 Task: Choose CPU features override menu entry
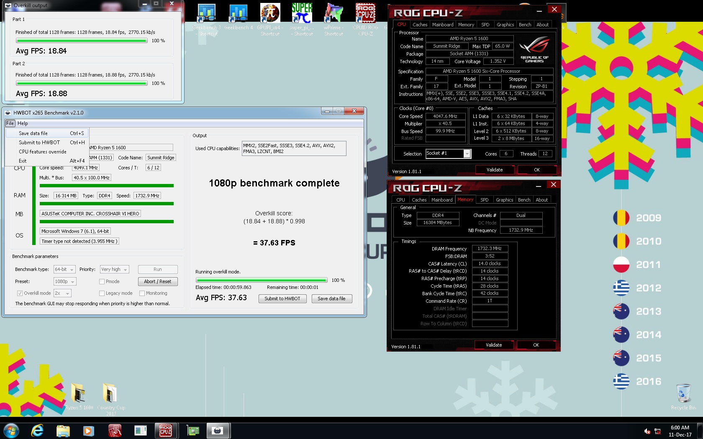pos(47,152)
